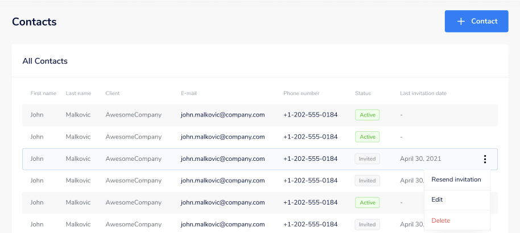520x233 pixels.
Task: Click the Invited badge in the fourth row
Action: 367,181
